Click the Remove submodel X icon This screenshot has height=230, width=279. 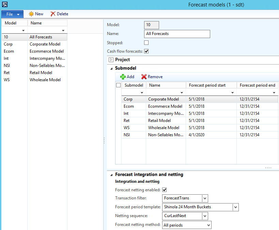[x=144, y=77]
